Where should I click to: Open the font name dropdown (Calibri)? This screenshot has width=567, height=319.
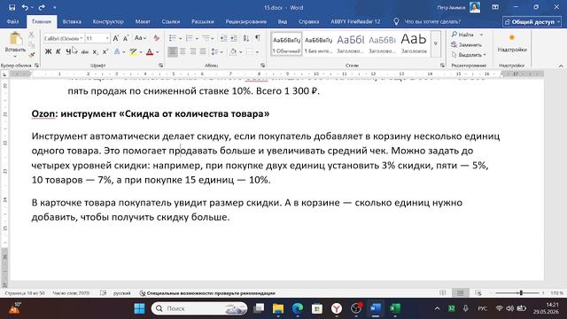click(82, 38)
